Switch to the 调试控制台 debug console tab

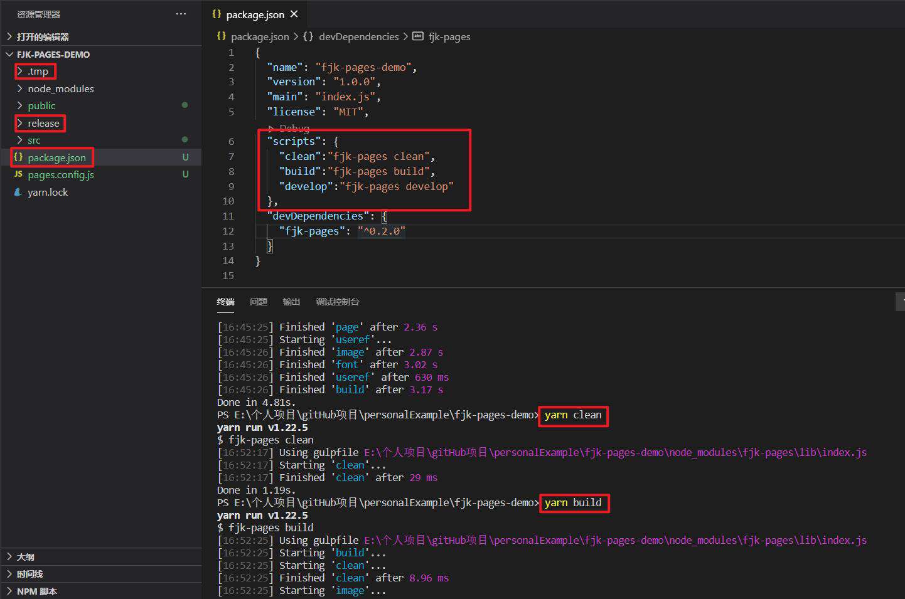(338, 302)
